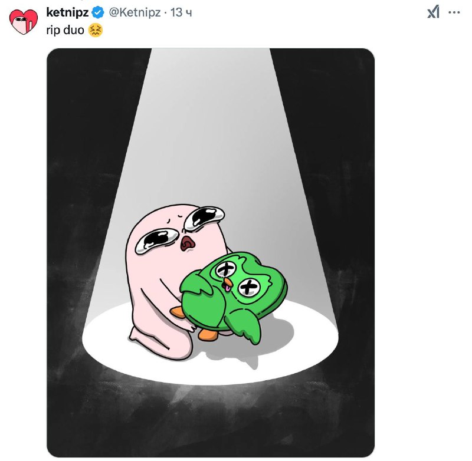Viewport: 472px width, 461px height.
Task: Open the three-dot more options menu
Action: (x=454, y=12)
